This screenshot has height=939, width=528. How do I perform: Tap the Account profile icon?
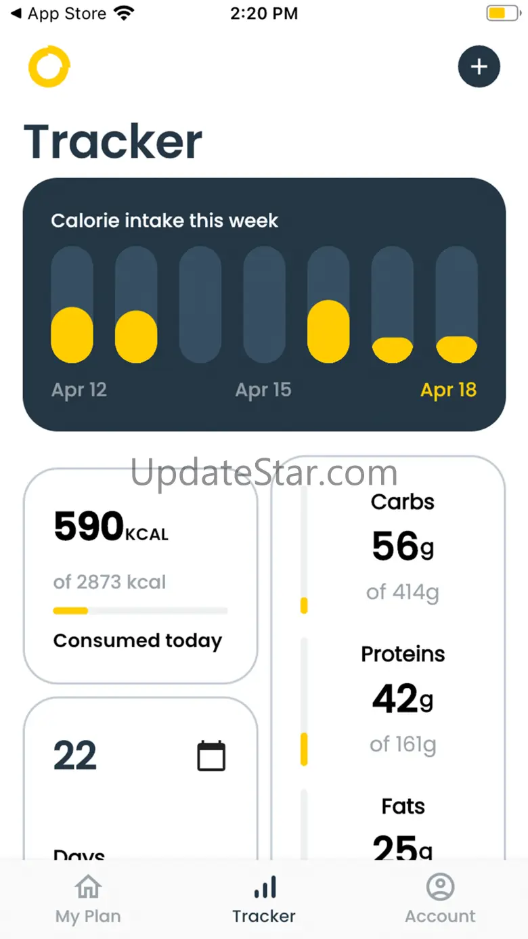440,886
